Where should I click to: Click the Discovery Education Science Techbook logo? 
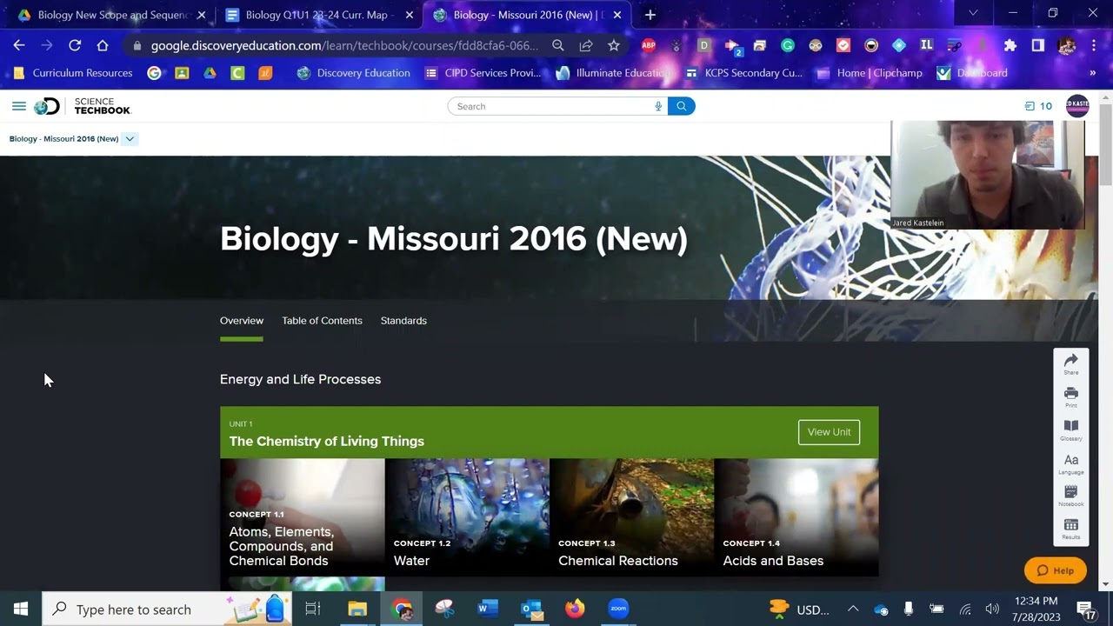[83, 106]
